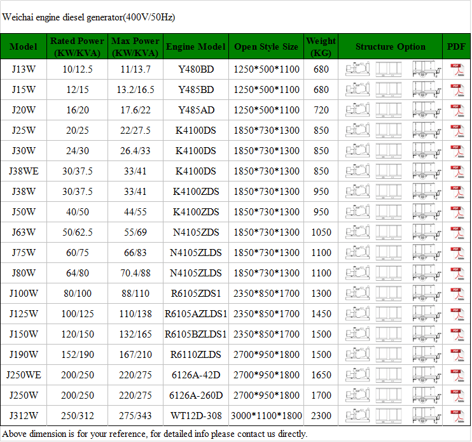Image resolution: width=472 pixels, height=442 pixels.
Task: Select the J13W model cell
Action: pos(24,69)
